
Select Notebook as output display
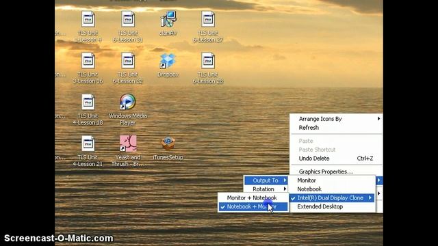(332, 189)
